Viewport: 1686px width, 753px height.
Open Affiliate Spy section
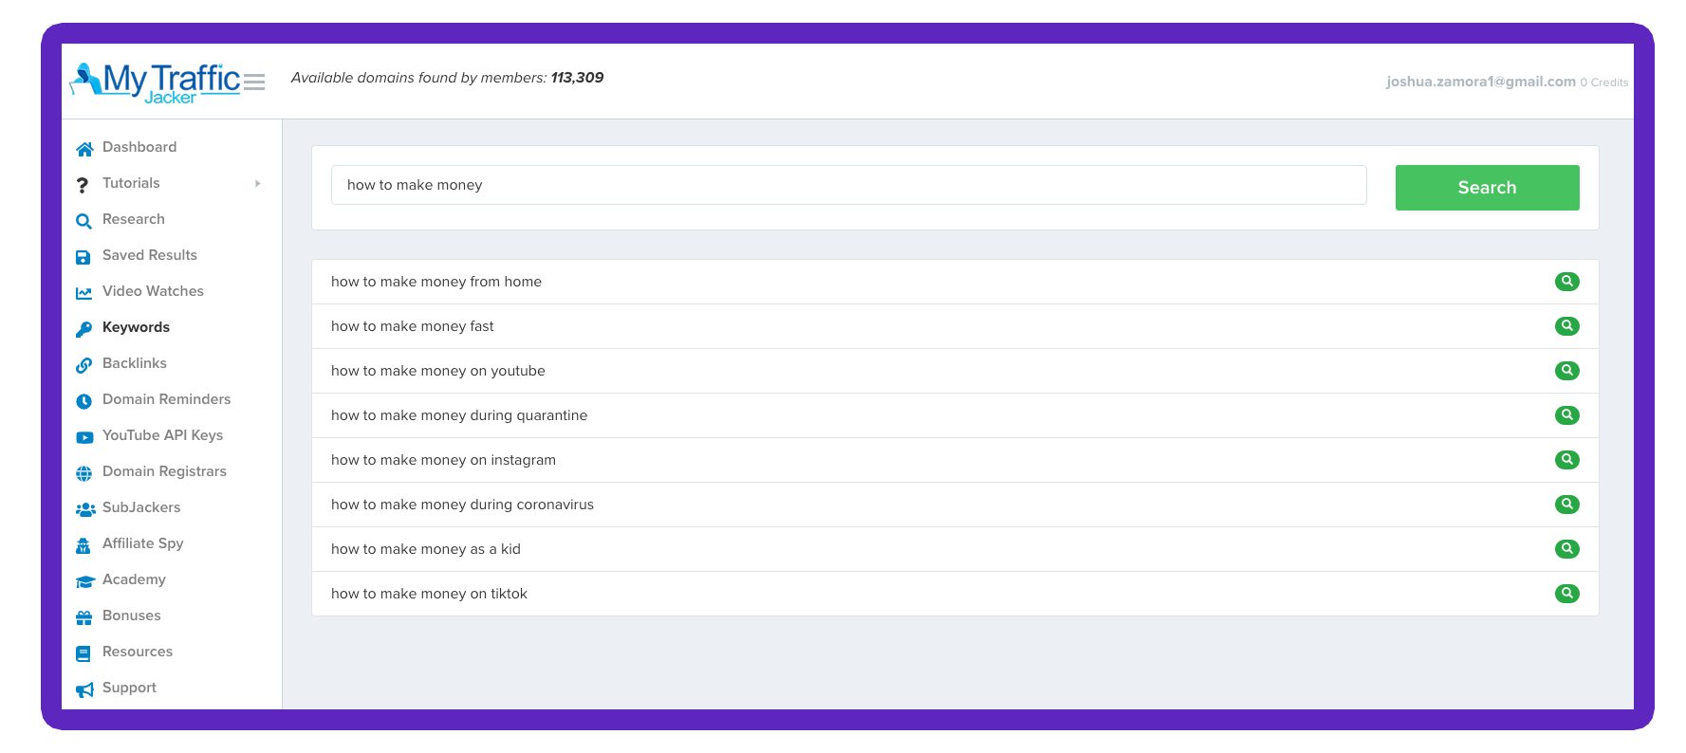[x=143, y=543]
